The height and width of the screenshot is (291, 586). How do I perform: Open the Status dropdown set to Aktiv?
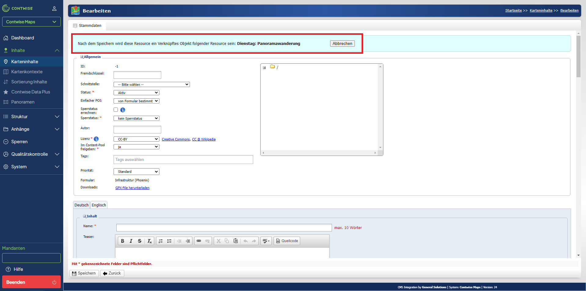tap(136, 93)
